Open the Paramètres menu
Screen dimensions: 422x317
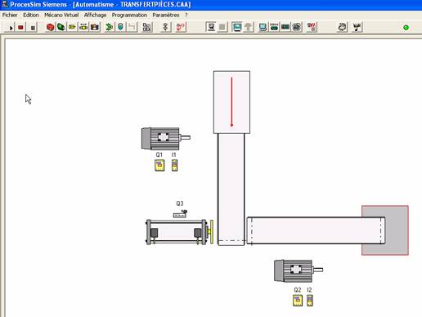pyautogui.click(x=166, y=16)
